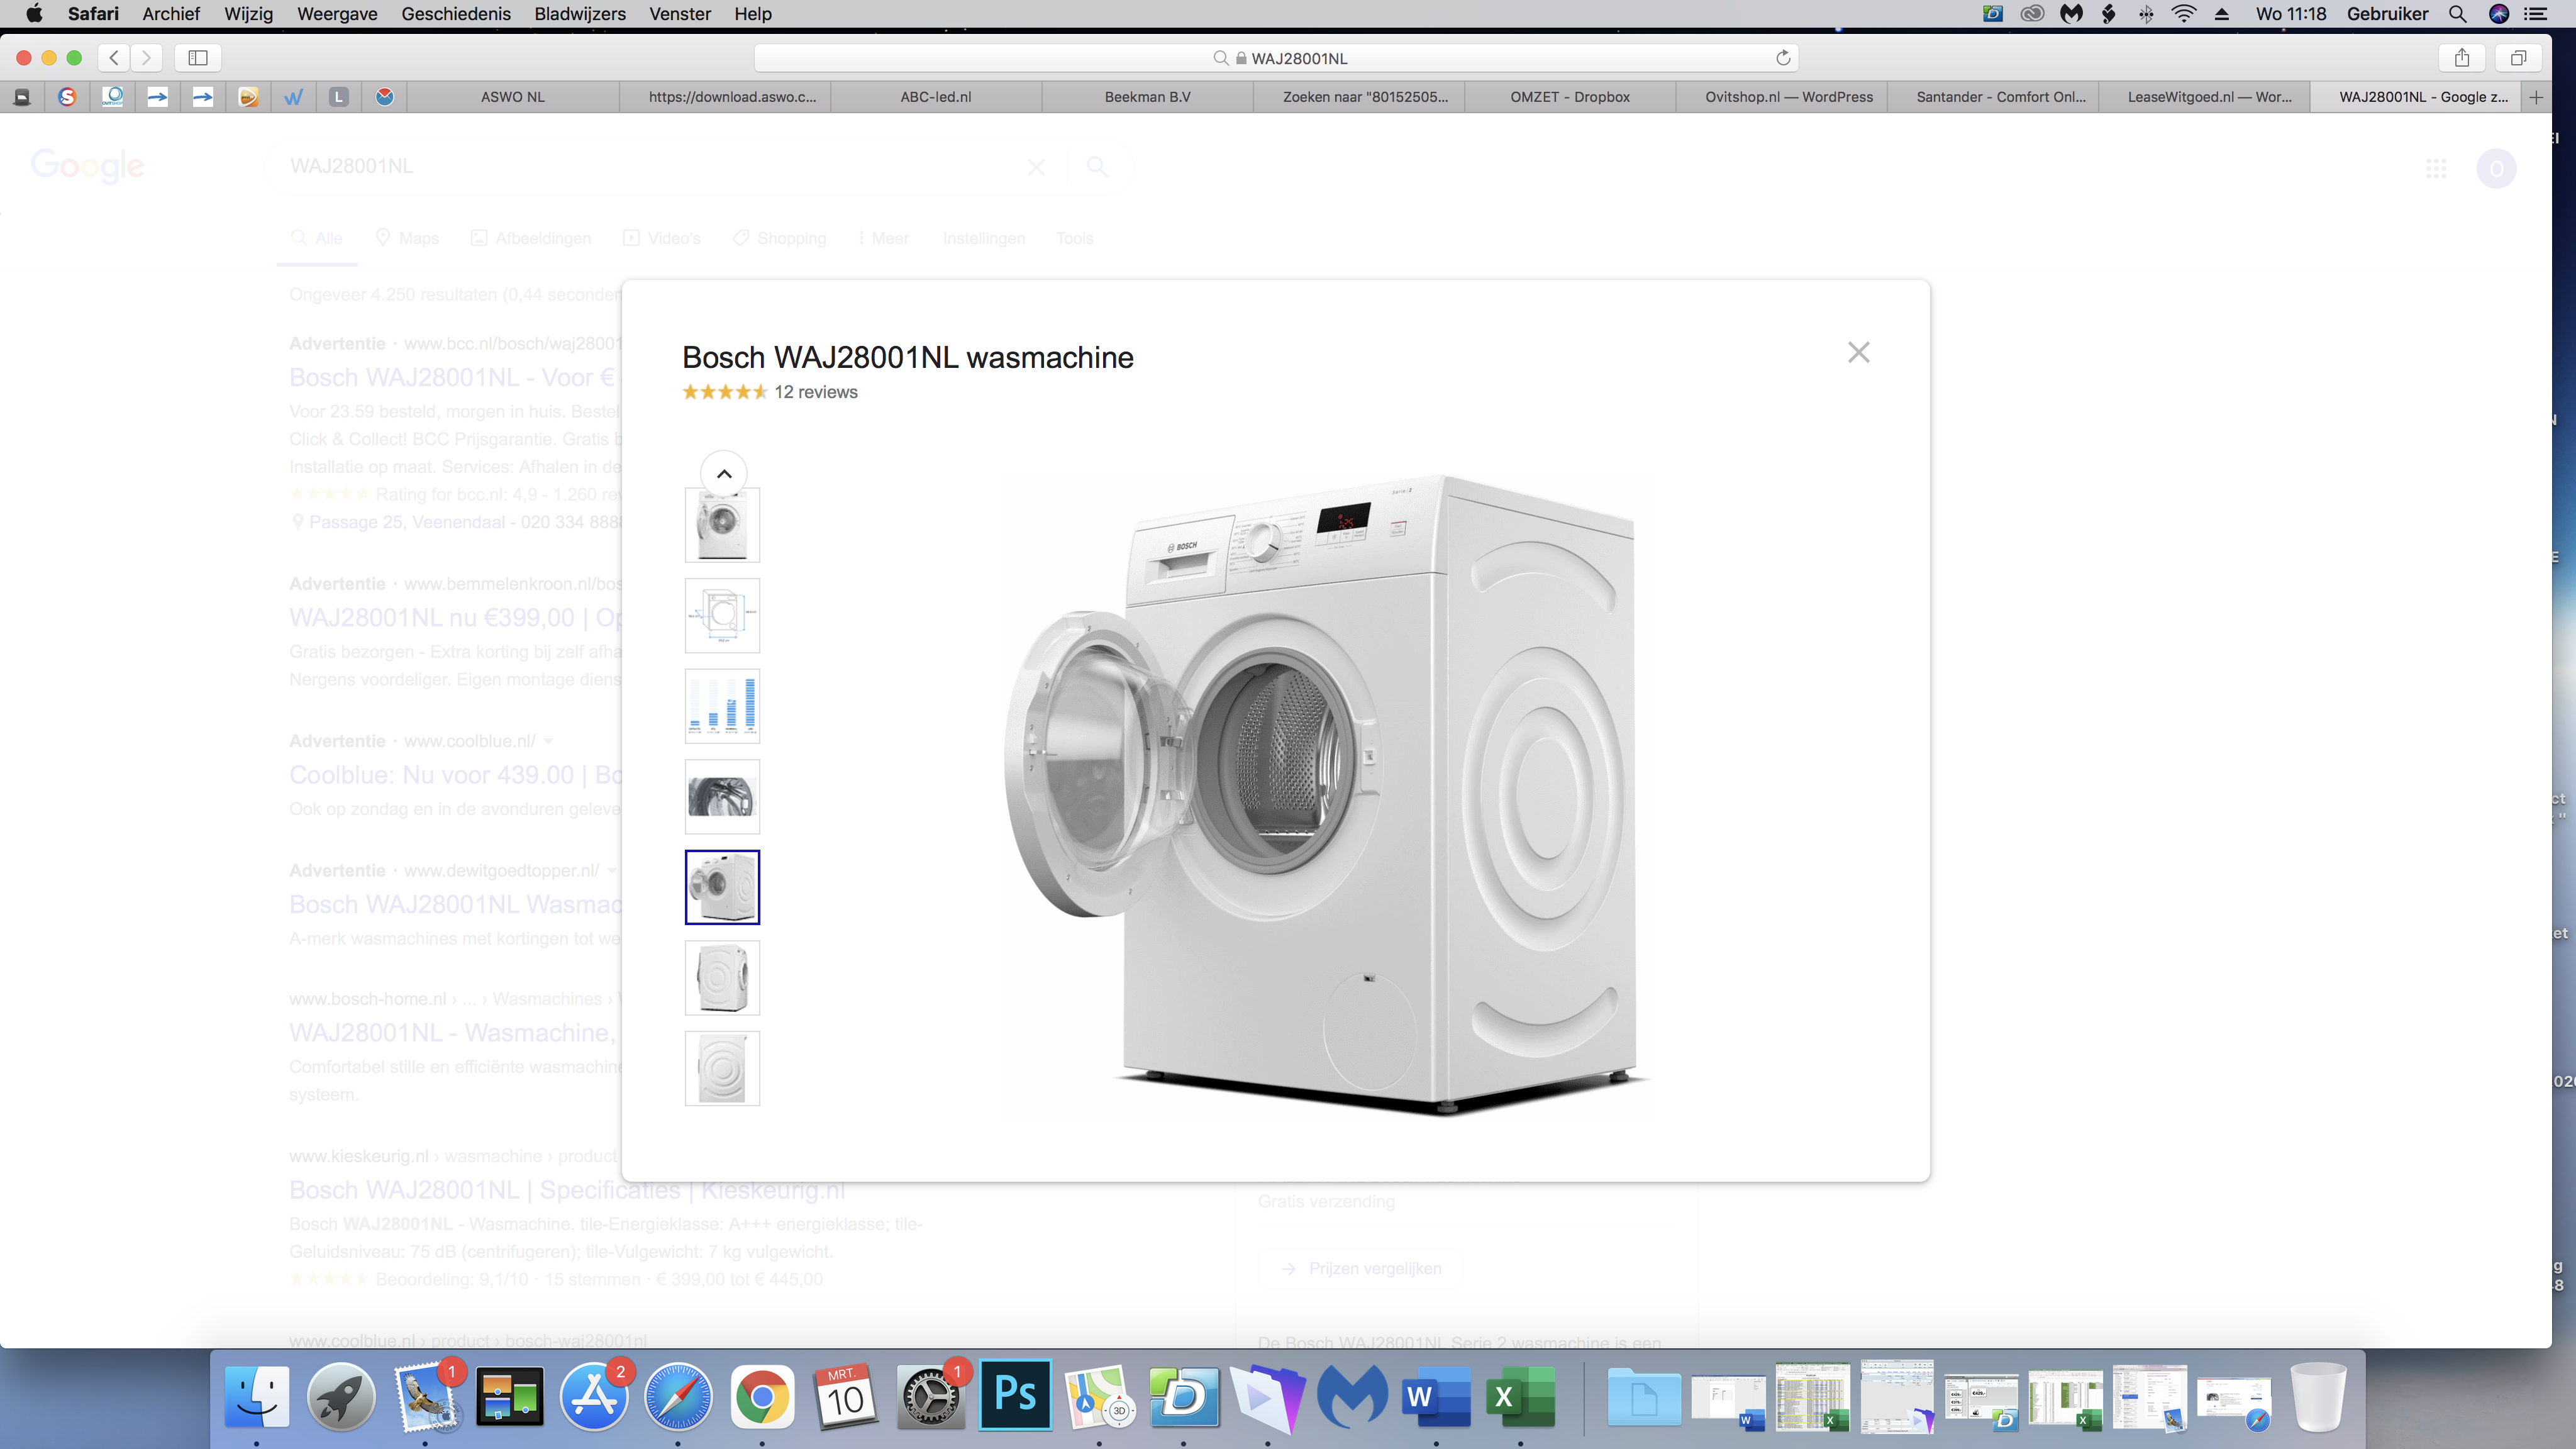The height and width of the screenshot is (1449, 2576).
Task: Switch to the OMZET - Dropbox tab
Action: (x=1569, y=97)
